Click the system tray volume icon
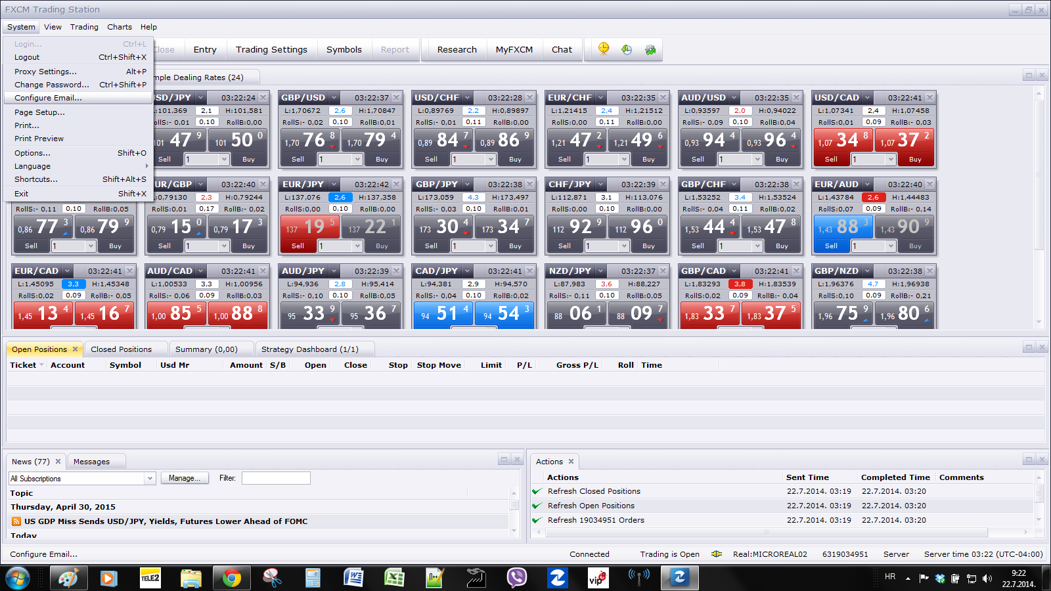The height and width of the screenshot is (591, 1051). (987, 579)
